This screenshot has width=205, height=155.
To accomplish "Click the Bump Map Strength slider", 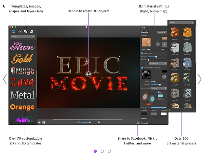I will click(157, 57).
